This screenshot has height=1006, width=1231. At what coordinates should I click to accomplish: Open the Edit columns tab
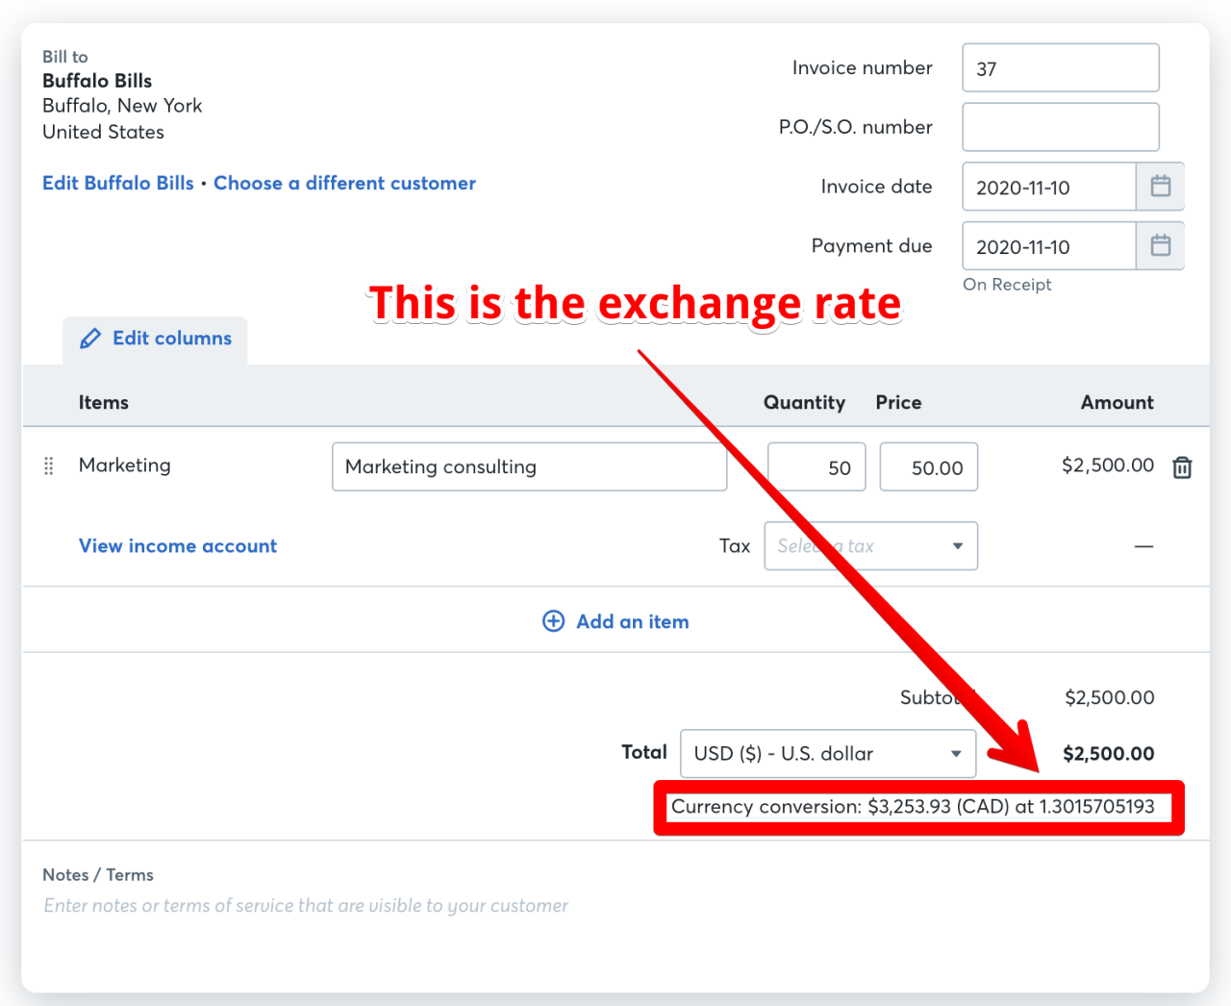click(156, 340)
